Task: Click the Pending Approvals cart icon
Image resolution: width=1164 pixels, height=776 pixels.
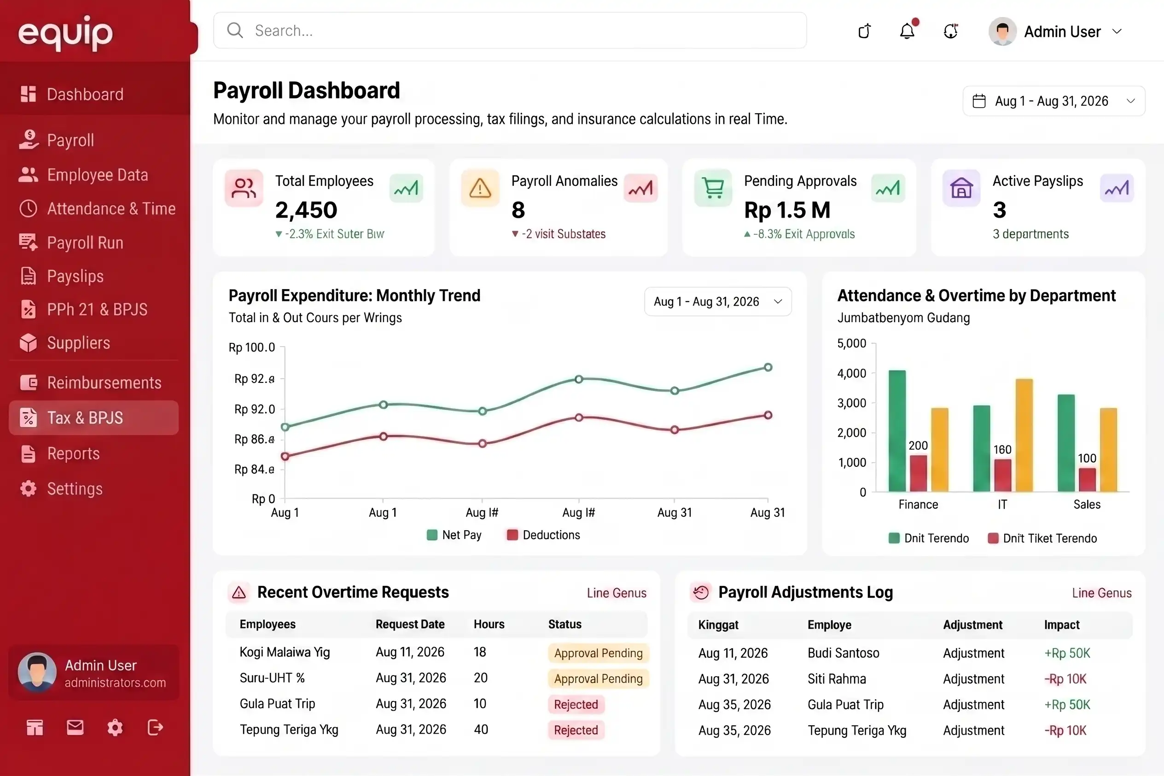Action: [713, 188]
